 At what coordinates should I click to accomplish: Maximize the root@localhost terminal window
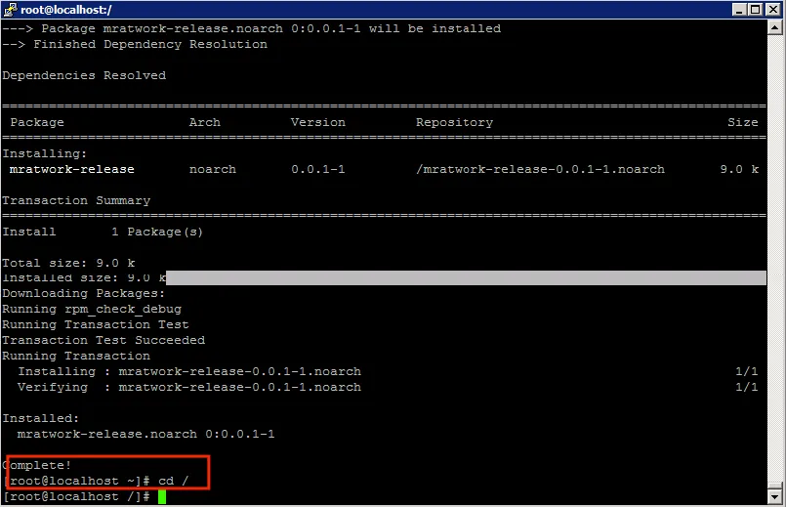point(756,10)
